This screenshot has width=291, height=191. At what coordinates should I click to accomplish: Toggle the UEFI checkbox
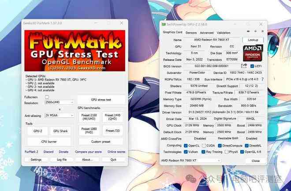(252, 66)
